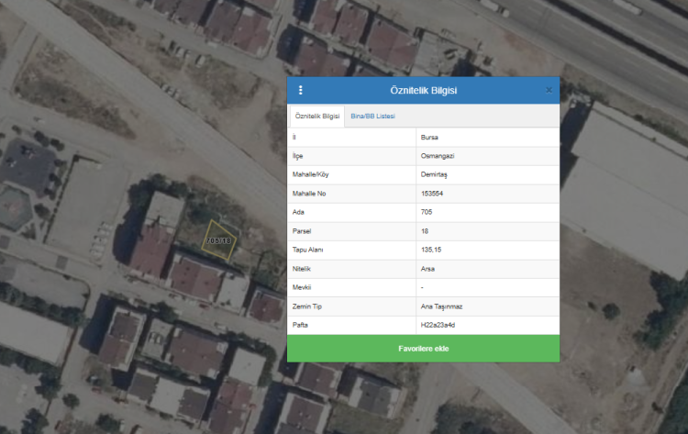688x434 pixels.
Task: Click the Osmangazi district value
Action: click(437, 156)
